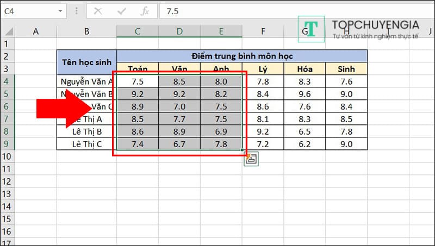Click the Enter checkmark icon in formula bar

pos(121,11)
